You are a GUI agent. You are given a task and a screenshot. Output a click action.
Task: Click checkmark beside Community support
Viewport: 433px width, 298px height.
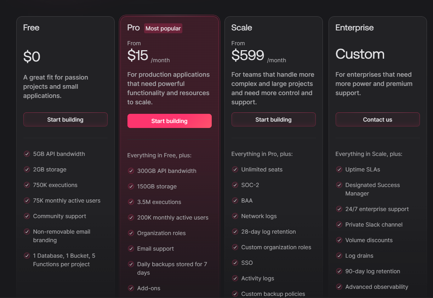(x=27, y=216)
